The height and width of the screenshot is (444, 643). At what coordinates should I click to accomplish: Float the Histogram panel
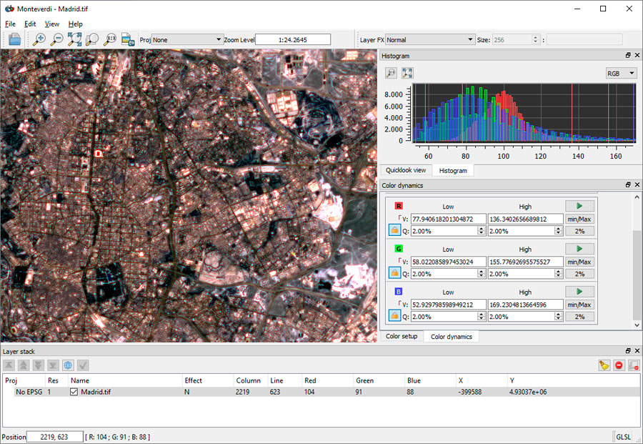pyautogui.click(x=628, y=55)
